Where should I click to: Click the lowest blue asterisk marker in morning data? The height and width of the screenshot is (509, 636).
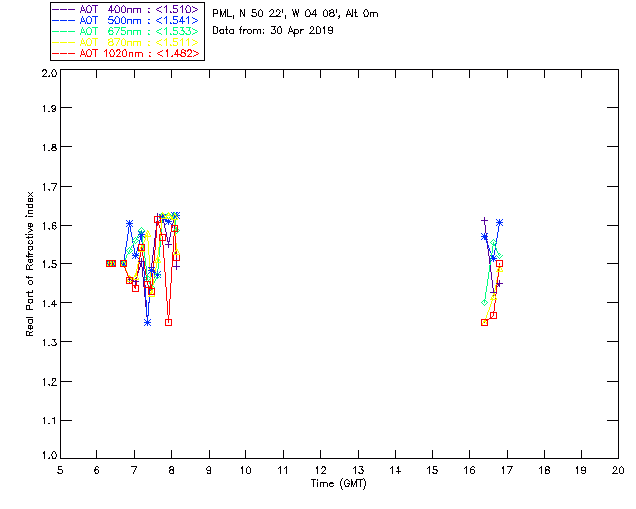(x=148, y=323)
